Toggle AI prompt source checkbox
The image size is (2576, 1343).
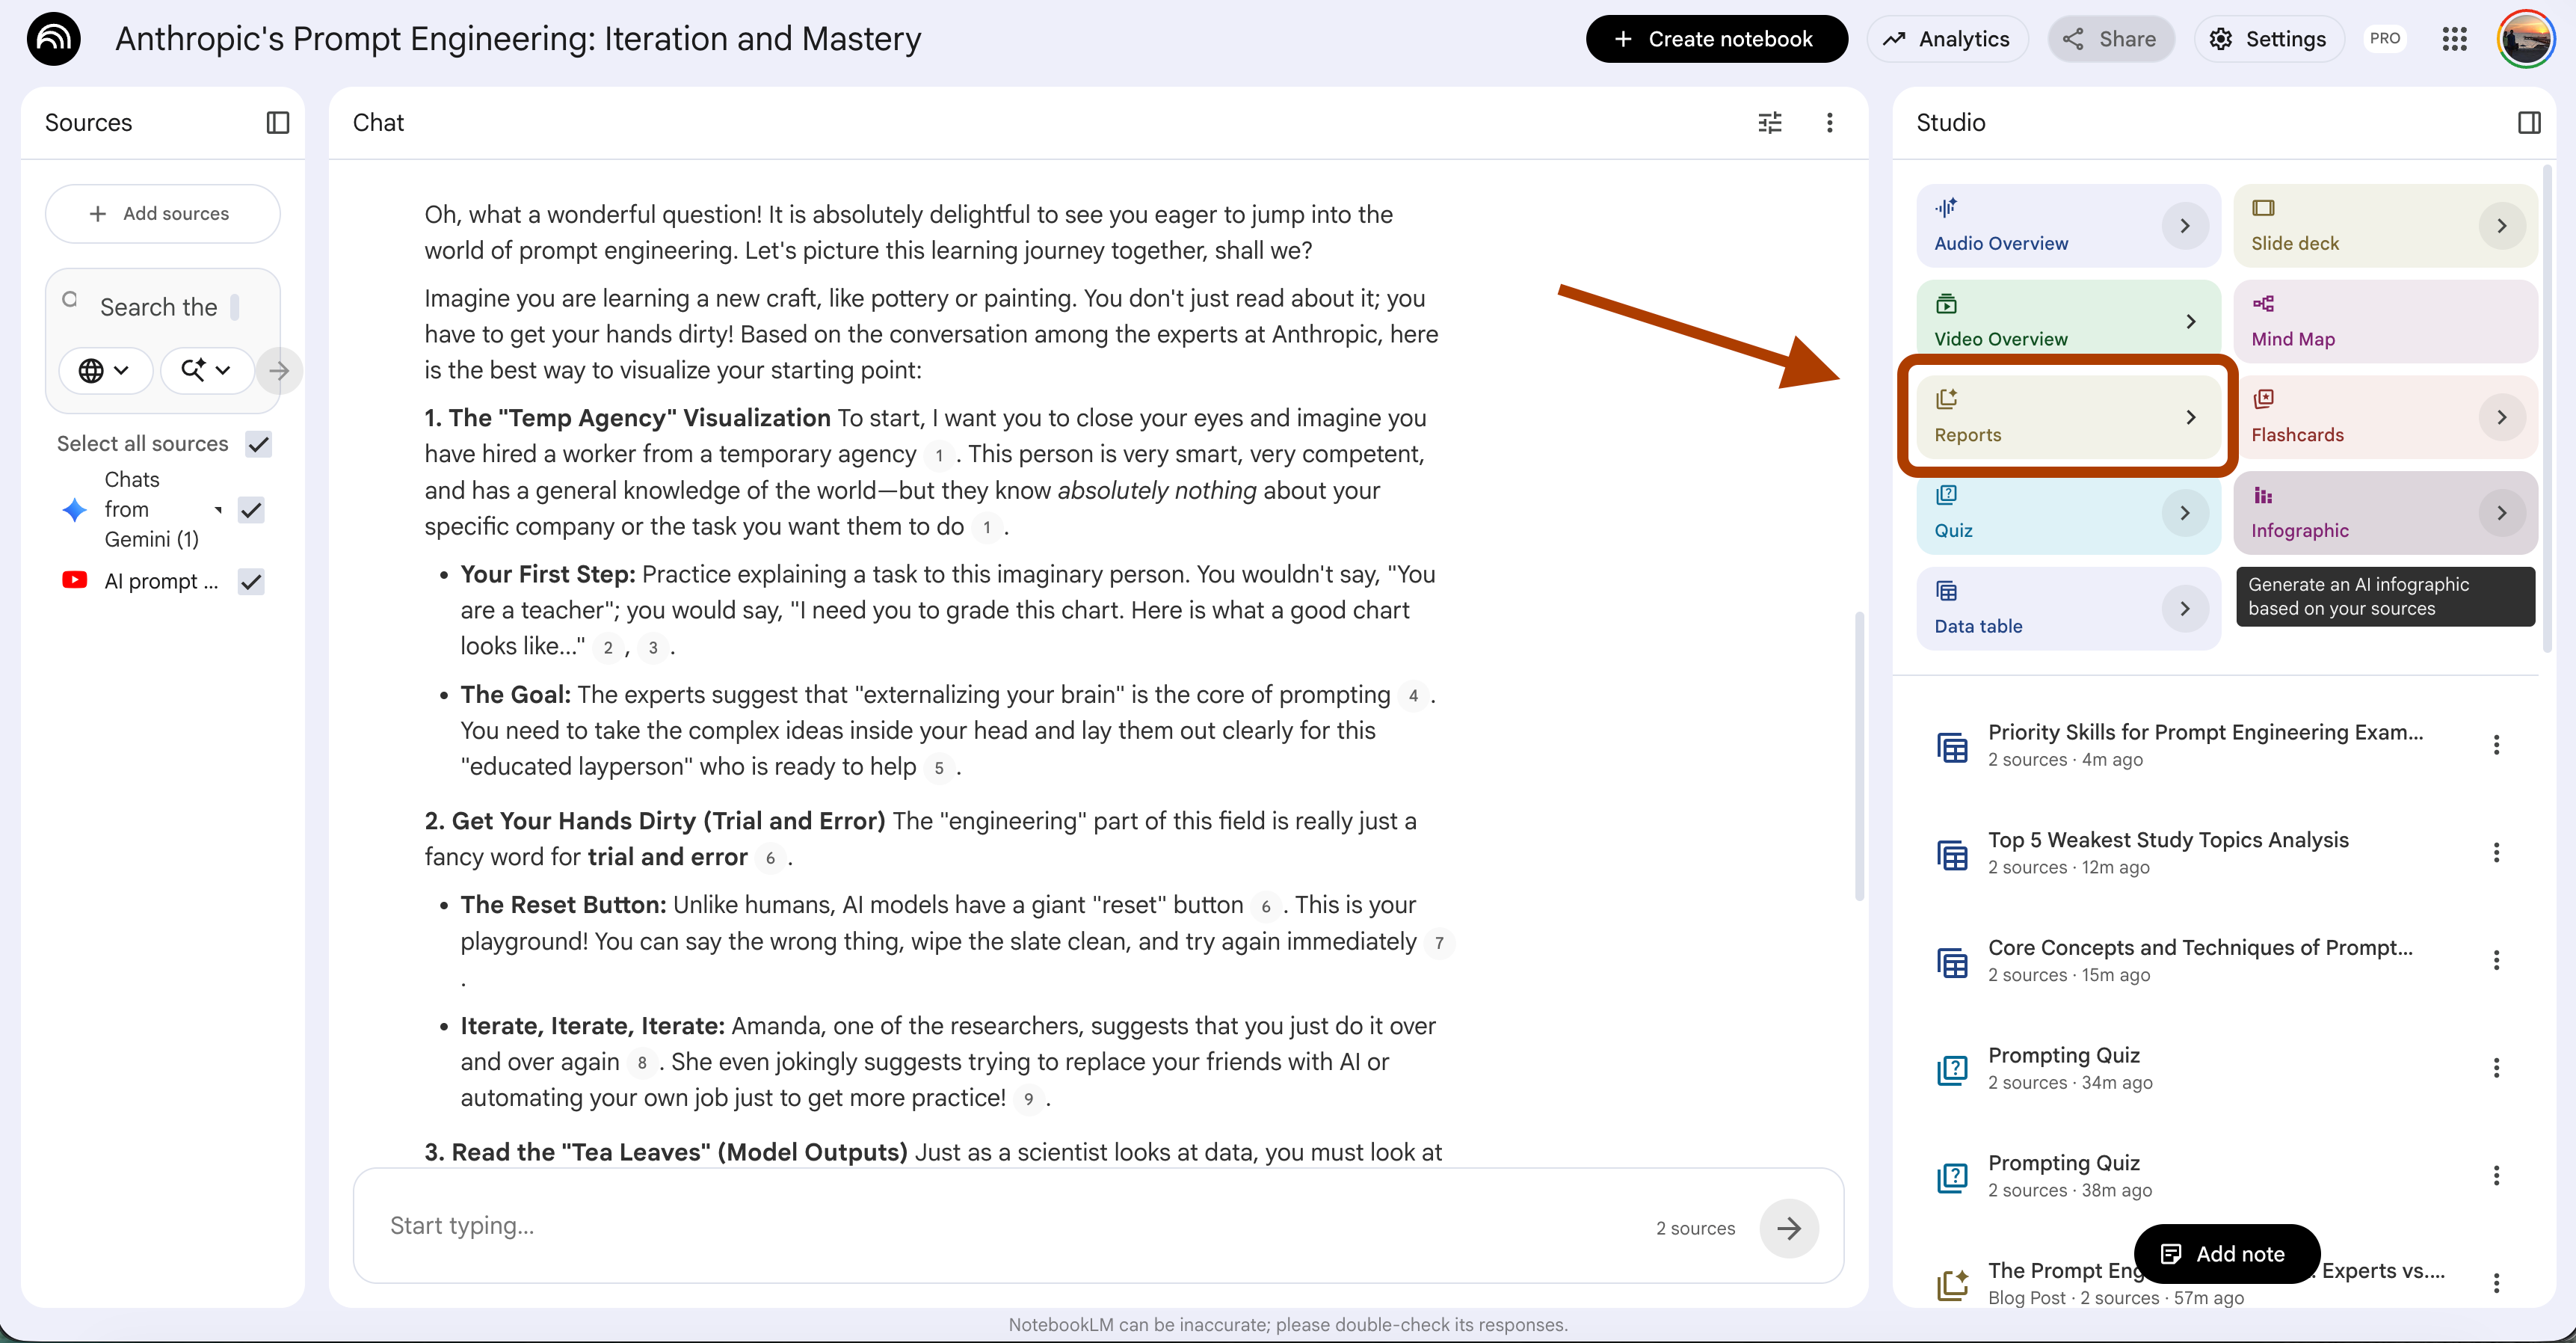(252, 581)
